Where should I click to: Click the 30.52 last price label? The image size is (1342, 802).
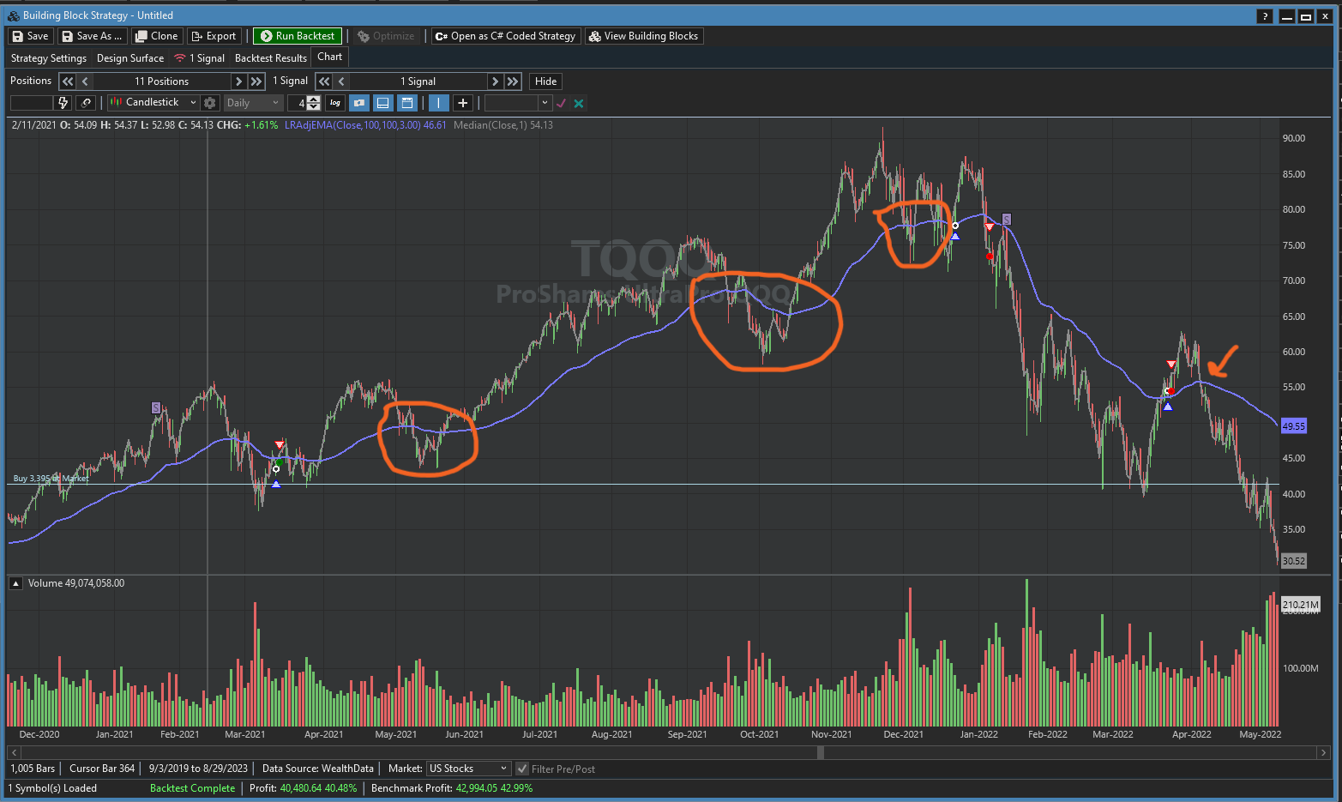point(1293,561)
